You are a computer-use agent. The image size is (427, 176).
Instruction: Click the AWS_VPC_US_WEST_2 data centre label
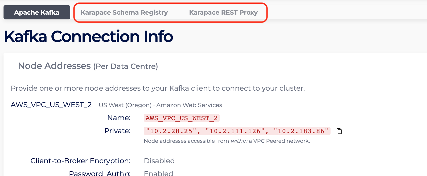(x=51, y=105)
